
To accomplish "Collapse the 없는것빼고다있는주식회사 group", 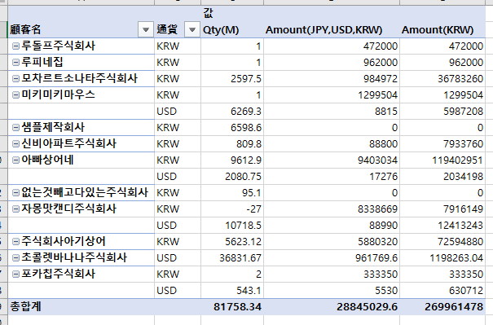I will point(15,193).
